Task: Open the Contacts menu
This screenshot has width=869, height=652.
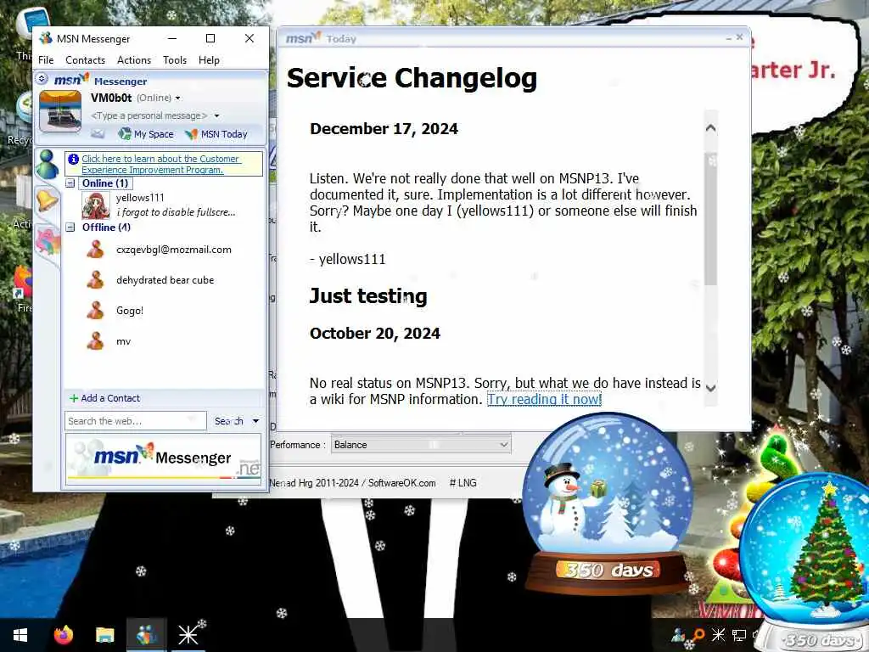Action: [x=85, y=60]
